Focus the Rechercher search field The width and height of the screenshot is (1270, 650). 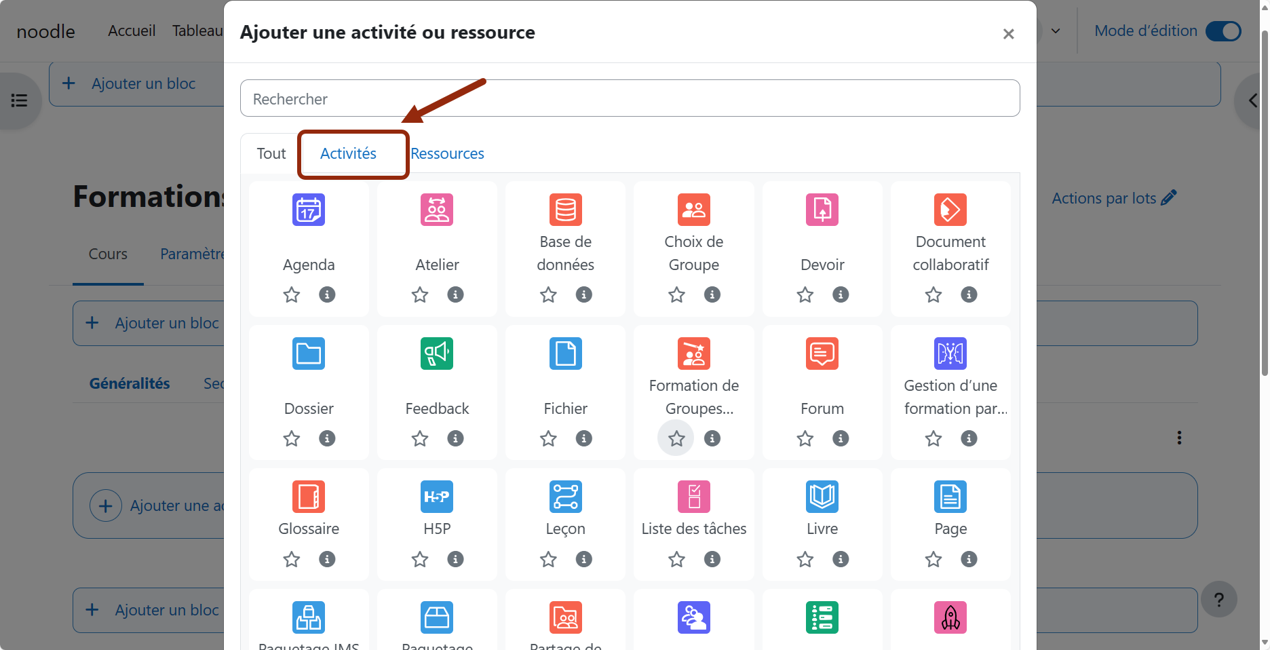tap(630, 98)
